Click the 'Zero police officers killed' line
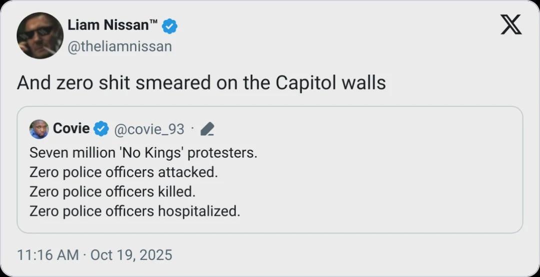The image size is (540, 277). [112, 192]
